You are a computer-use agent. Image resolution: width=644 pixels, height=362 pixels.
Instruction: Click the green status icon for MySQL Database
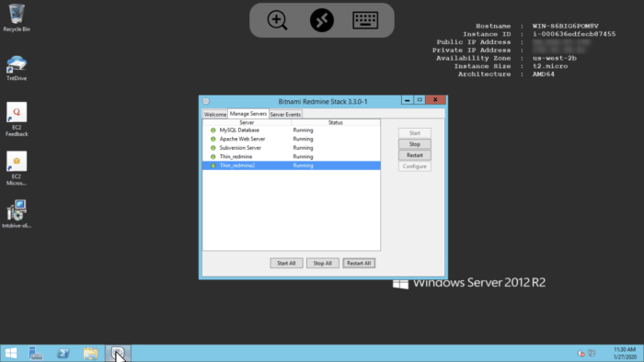click(213, 130)
